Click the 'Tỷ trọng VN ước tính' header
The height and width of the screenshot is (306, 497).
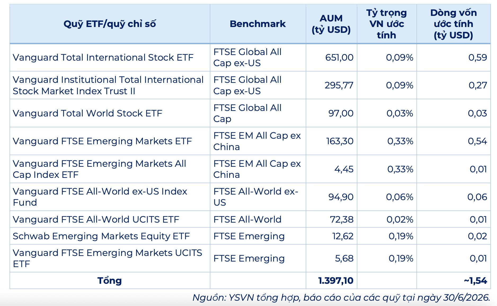[387, 24]
